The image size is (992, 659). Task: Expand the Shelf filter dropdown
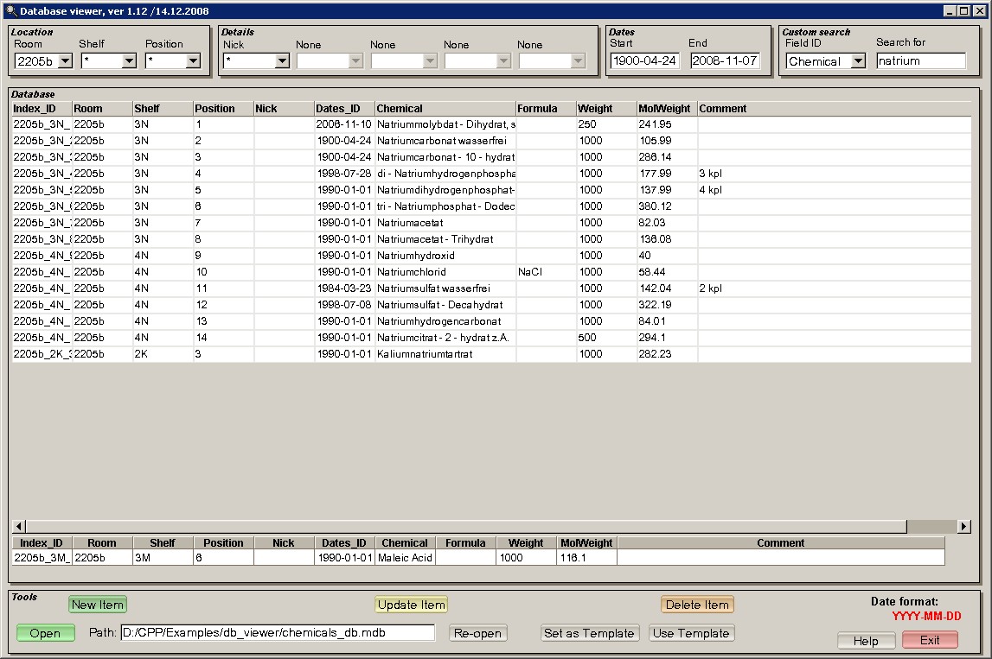[x=129, y=61]
